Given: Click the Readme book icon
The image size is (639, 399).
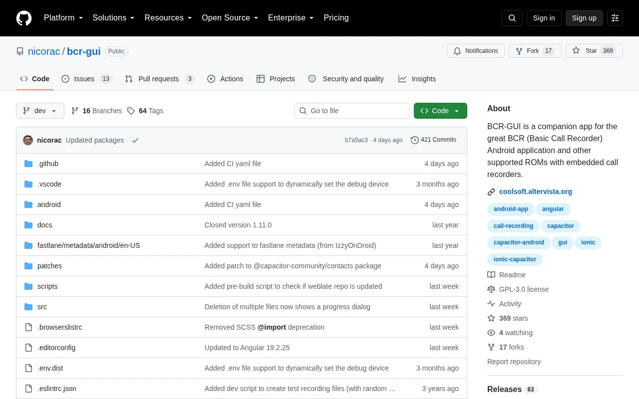Looking at the screenshot, I should pyautogui.click(x=491, y=275).
